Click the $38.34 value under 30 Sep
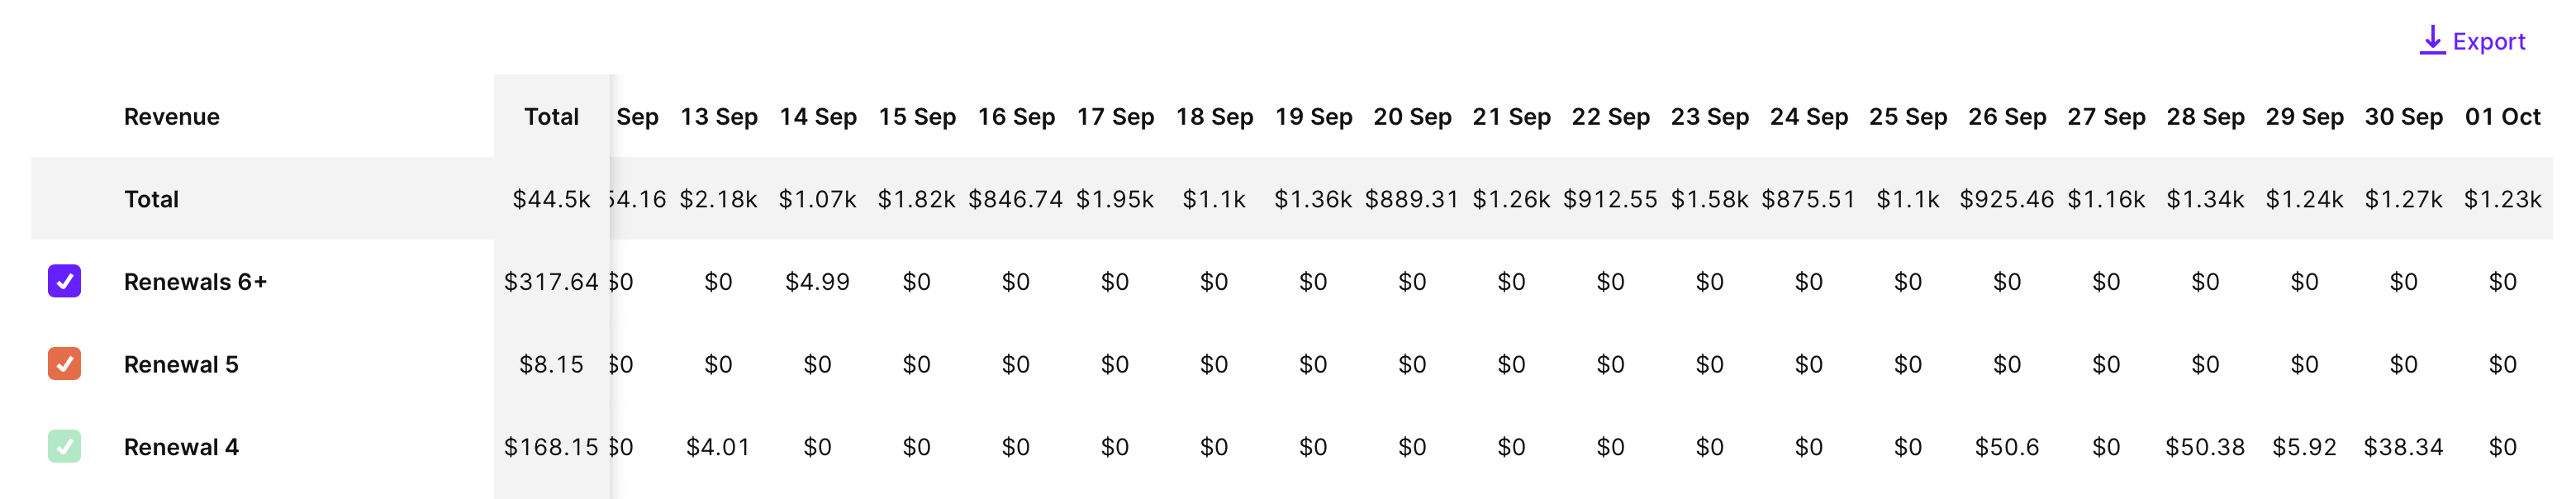 pyautogui.click(x=2403, y=447)
